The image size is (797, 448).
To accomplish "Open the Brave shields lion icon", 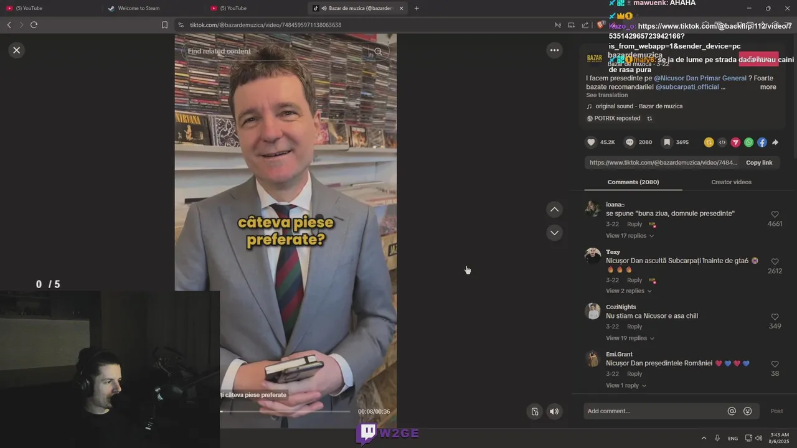I will tap(600, 25).
